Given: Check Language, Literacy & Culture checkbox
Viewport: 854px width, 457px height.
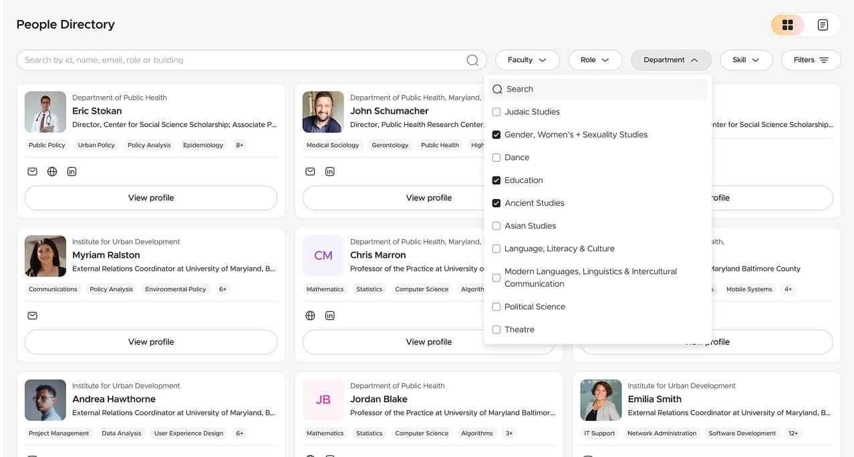Looking at the screenshot, I should 496,249.
